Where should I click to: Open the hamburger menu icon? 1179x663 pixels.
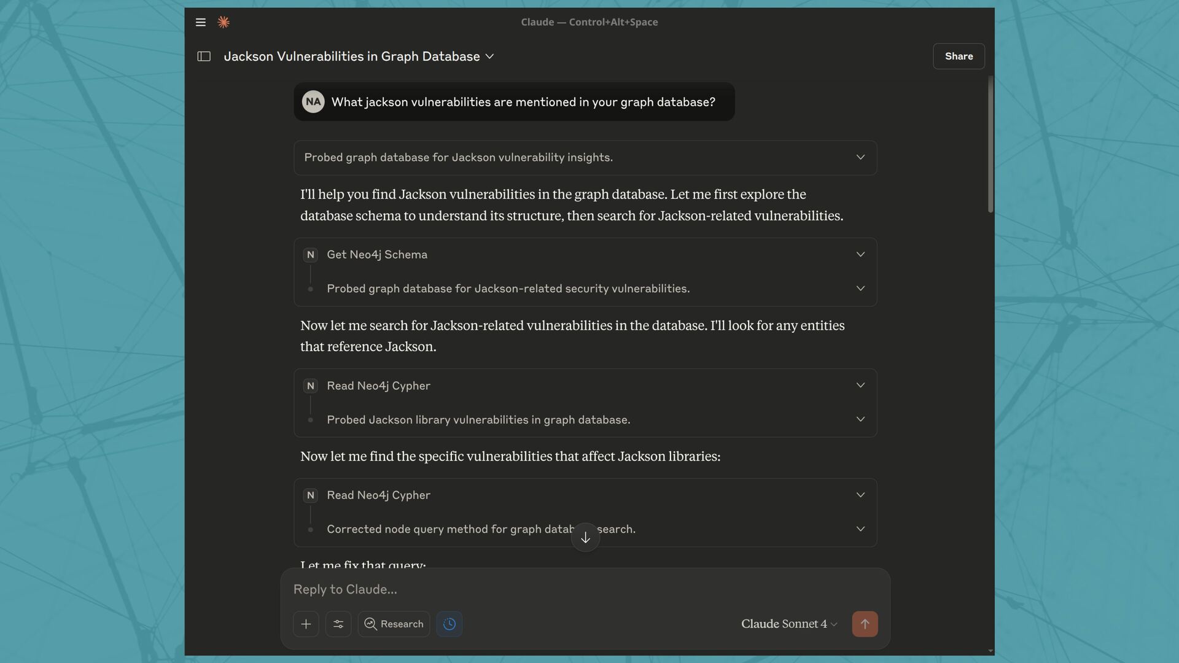point(200,22)
